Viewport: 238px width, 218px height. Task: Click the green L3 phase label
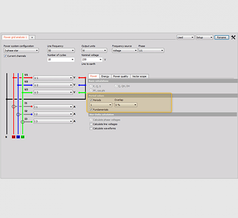pyautogui.click(x=23, y=137)
